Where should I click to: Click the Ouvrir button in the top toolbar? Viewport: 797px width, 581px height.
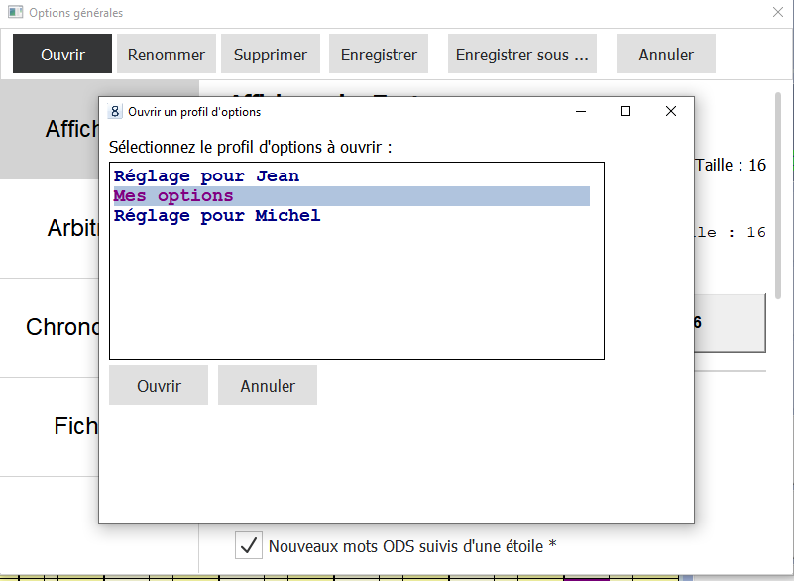tap(62, 55)
